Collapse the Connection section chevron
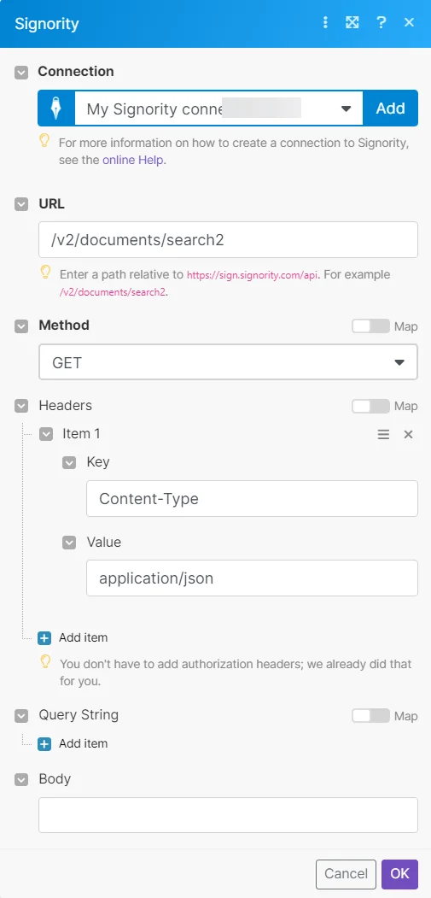This screenshot has width=431, height=898. (x=21, y=72)
